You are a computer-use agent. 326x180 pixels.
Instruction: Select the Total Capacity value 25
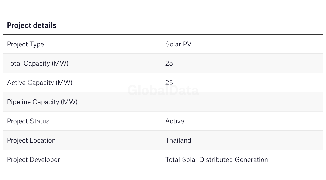click(x=169, y=63)
